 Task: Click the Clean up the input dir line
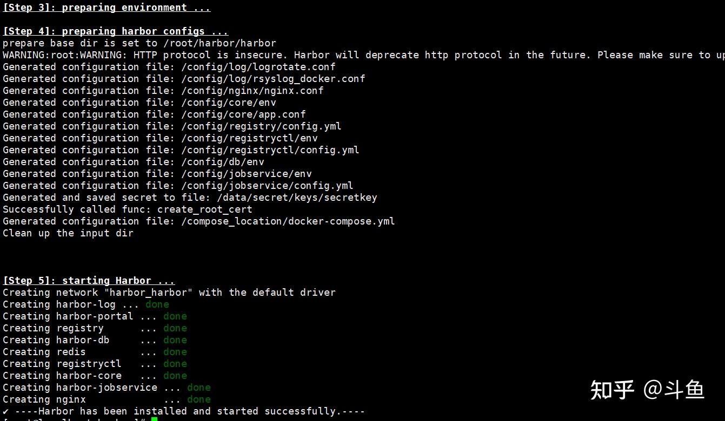pos(68,233)
